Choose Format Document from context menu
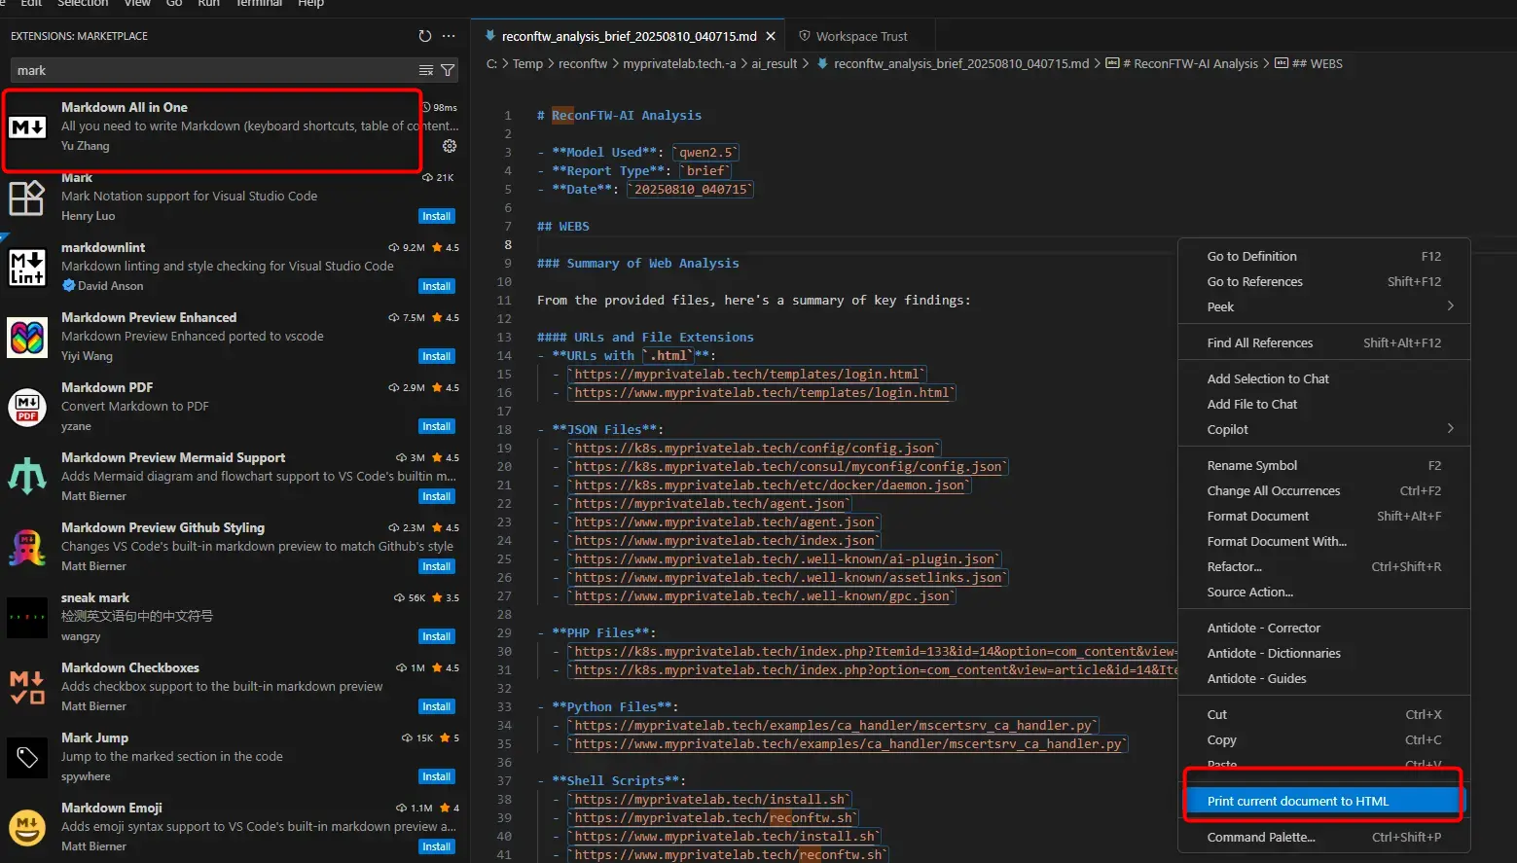The width and height of the screenshot is (1517, 863). [1258, 516]
